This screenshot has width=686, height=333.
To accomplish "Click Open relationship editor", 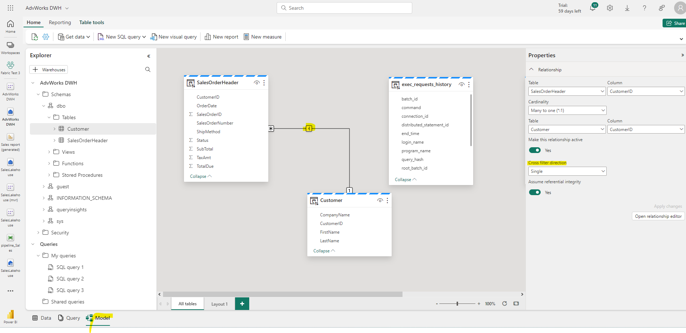I will pos(658,216).
